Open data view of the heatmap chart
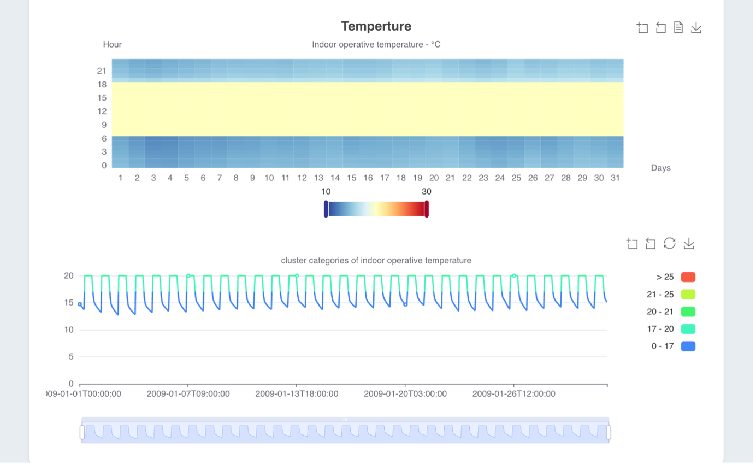 point(678,27)
